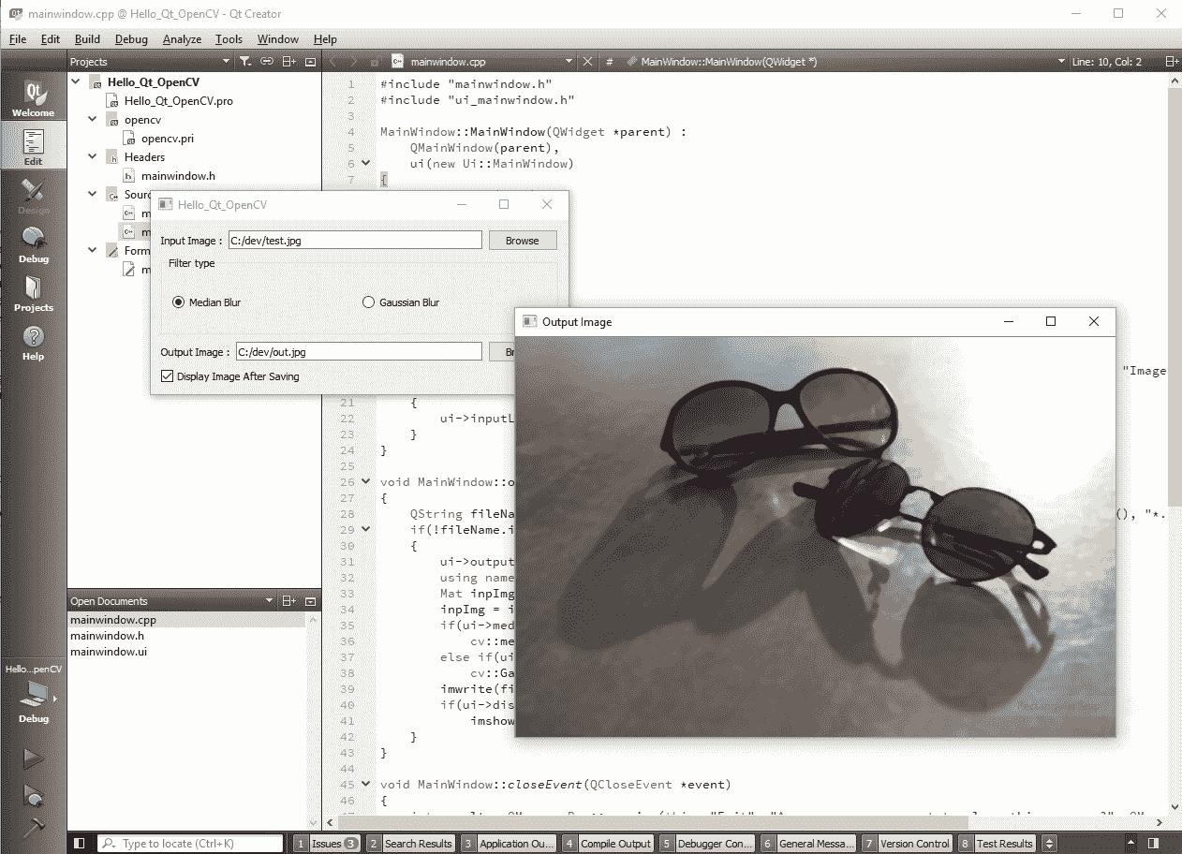Open the Welcome mode
This screenshot has height=854, width=1182.
click(33, 97)
